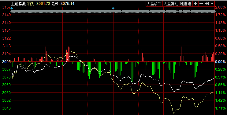Click the 3113 red price label
The height and width of the screenshot is (115, 227).
[x=6, y=46]
